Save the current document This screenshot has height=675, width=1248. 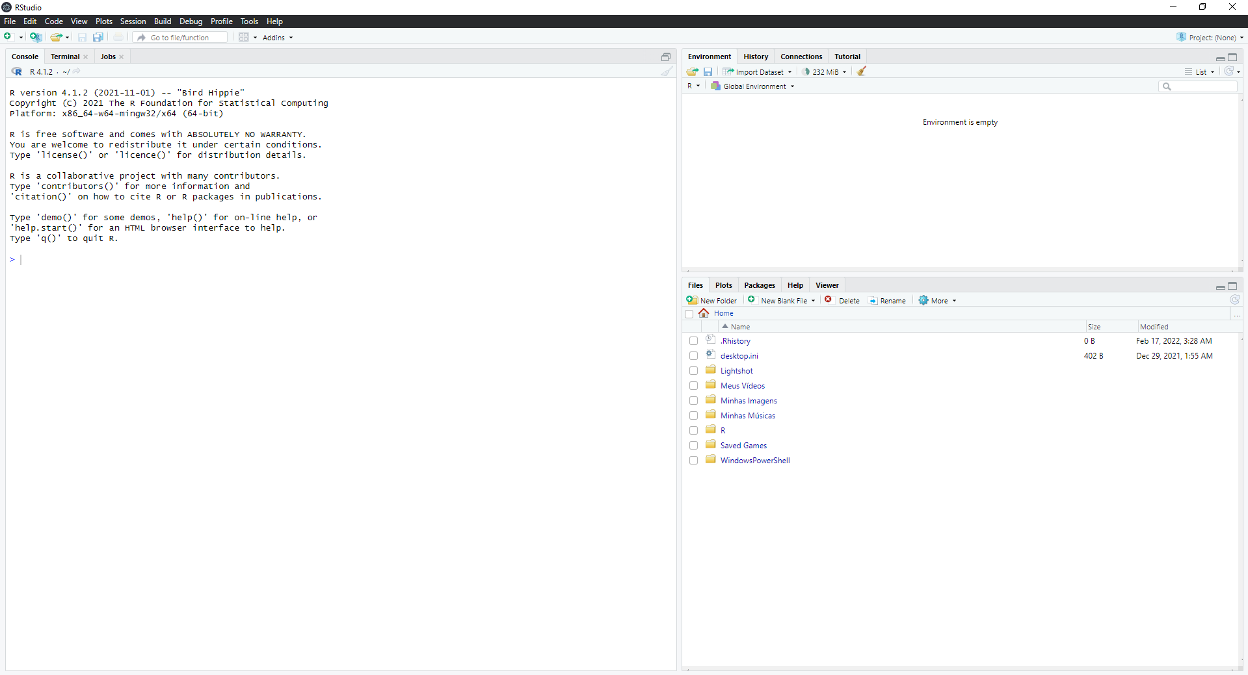tap(81, 37)
